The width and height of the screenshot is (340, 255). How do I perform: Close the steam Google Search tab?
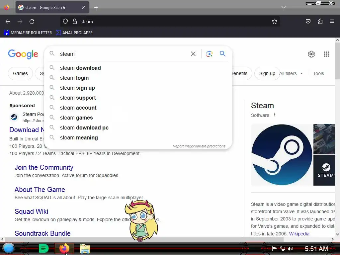click(x=83, y=7)
